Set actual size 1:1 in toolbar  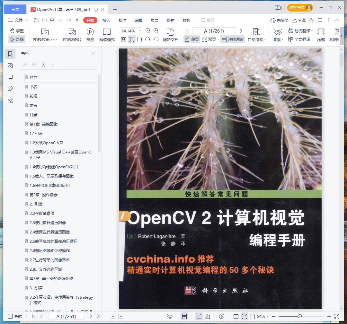pos(123,39)
